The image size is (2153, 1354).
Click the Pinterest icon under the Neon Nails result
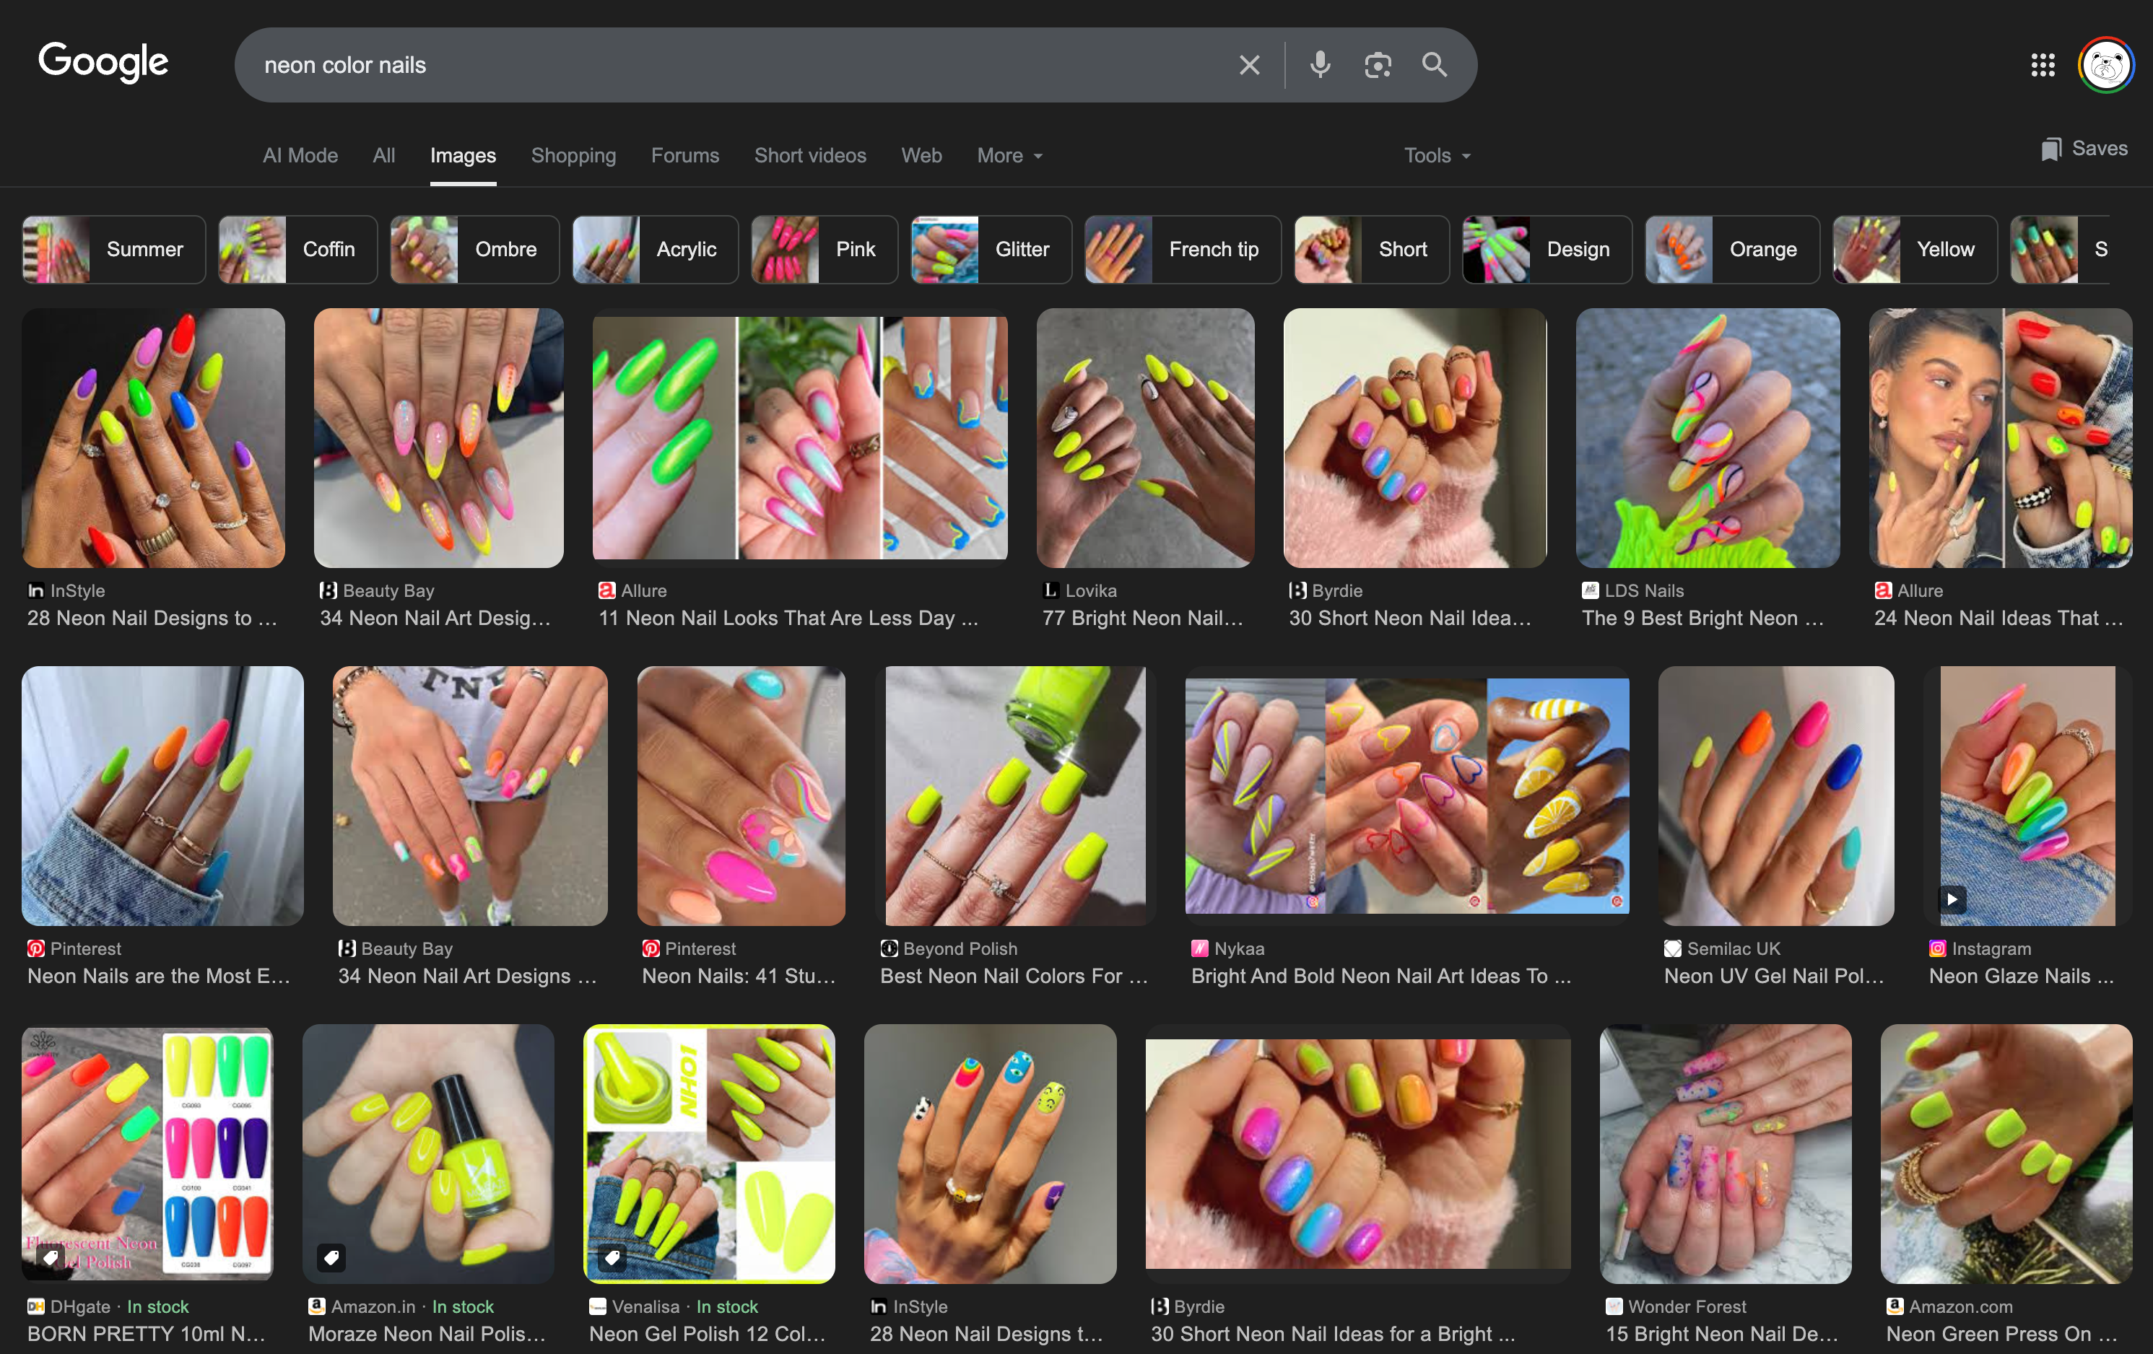(x=36, y=948)
